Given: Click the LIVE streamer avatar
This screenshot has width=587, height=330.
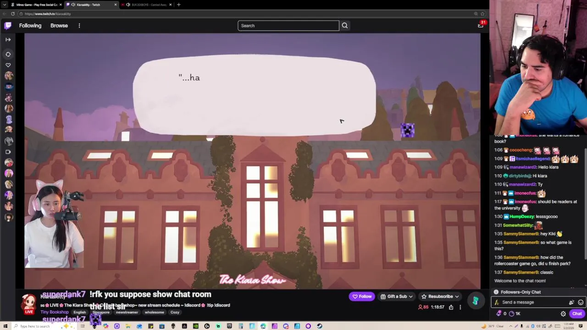Looking at the screenshot, I should pos(29,304).
